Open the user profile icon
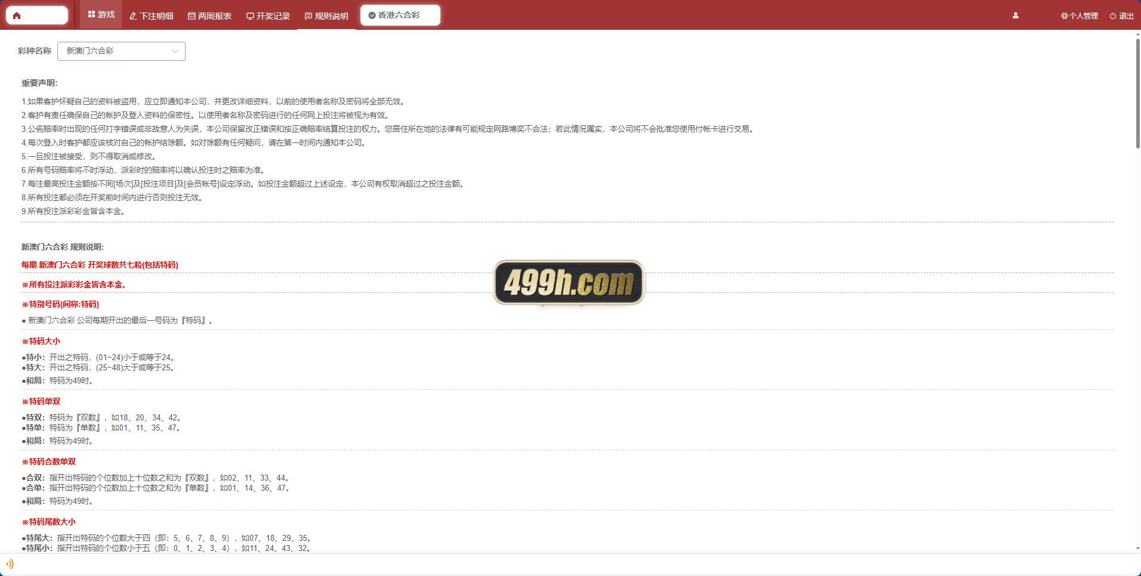The height and width of the screenshot is (576, 1141). pyautogui.click(x=1015, y=16)
